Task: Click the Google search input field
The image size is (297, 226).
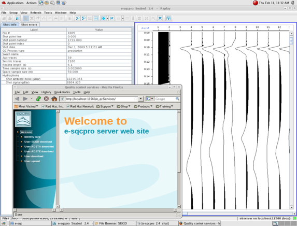Action: (165, 98)
